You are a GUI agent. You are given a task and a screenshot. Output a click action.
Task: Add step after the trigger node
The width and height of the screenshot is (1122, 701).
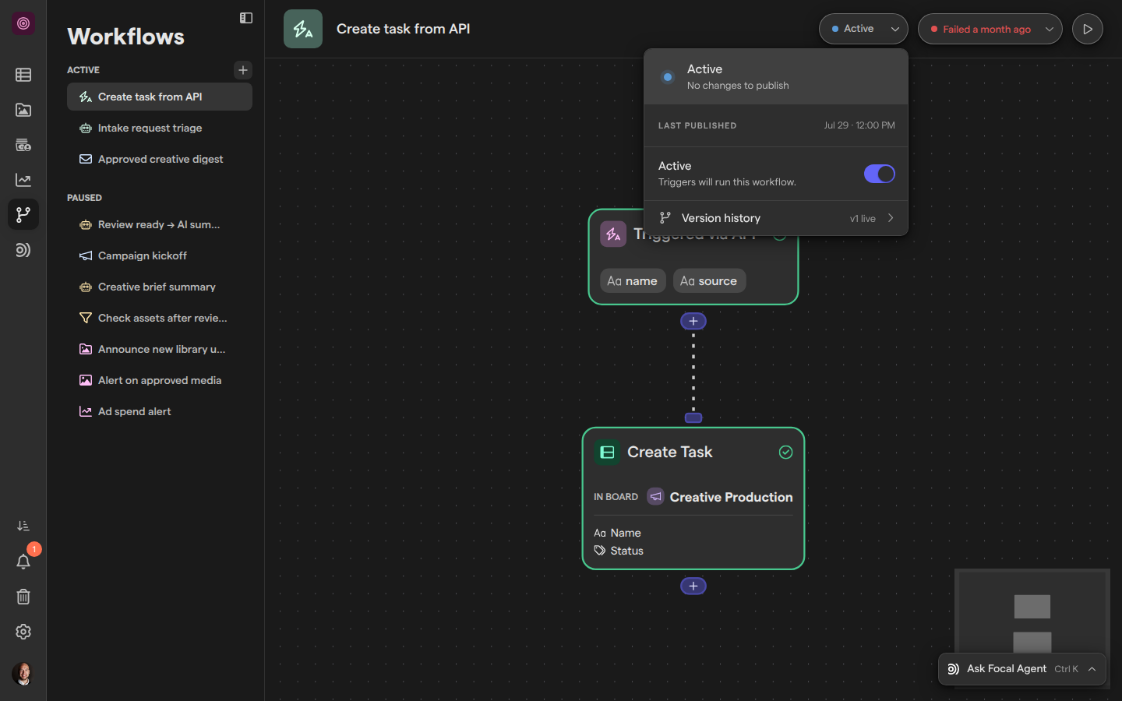point(693,321)
